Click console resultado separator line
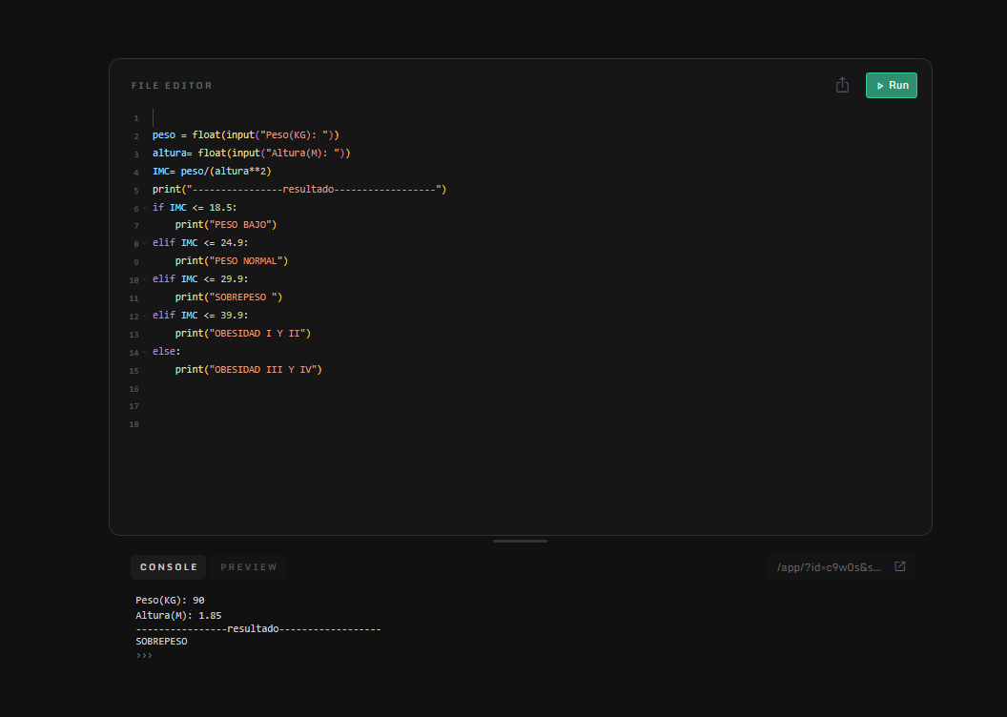This screenshot has height=717, width=1007. point(258,628)
